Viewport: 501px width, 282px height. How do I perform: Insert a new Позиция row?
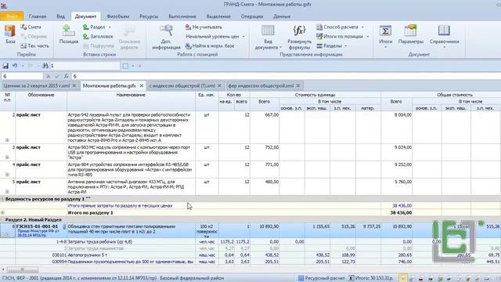68,34
